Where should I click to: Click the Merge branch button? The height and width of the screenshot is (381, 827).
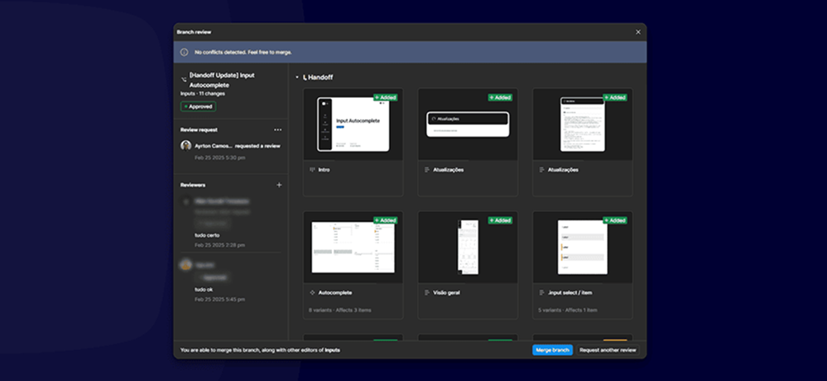(552, 350)
